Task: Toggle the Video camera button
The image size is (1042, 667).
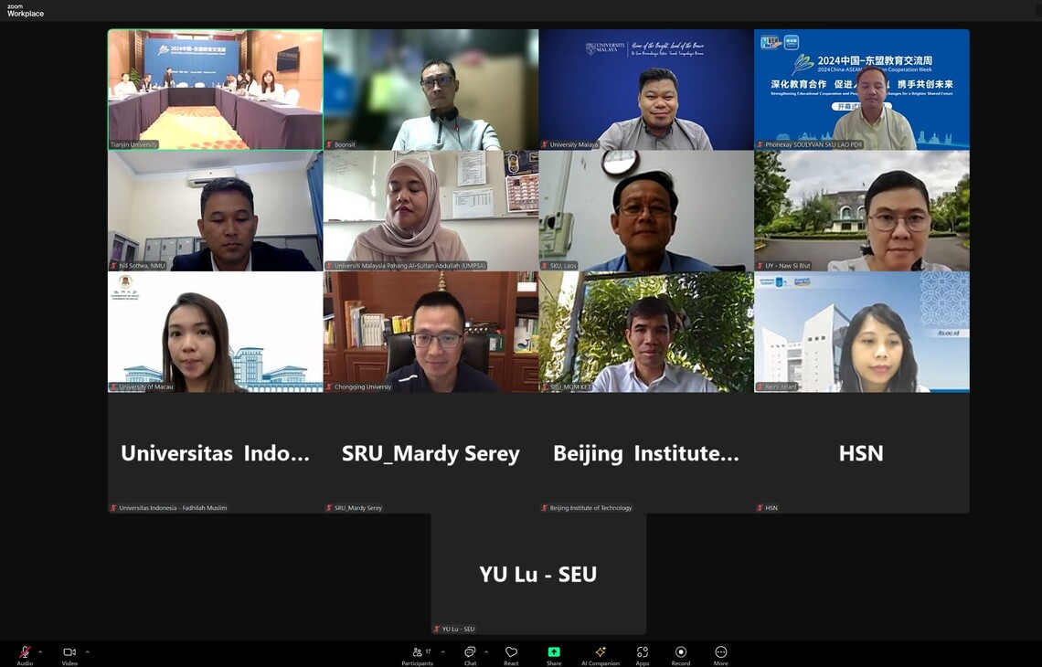Action: (69, 653)
